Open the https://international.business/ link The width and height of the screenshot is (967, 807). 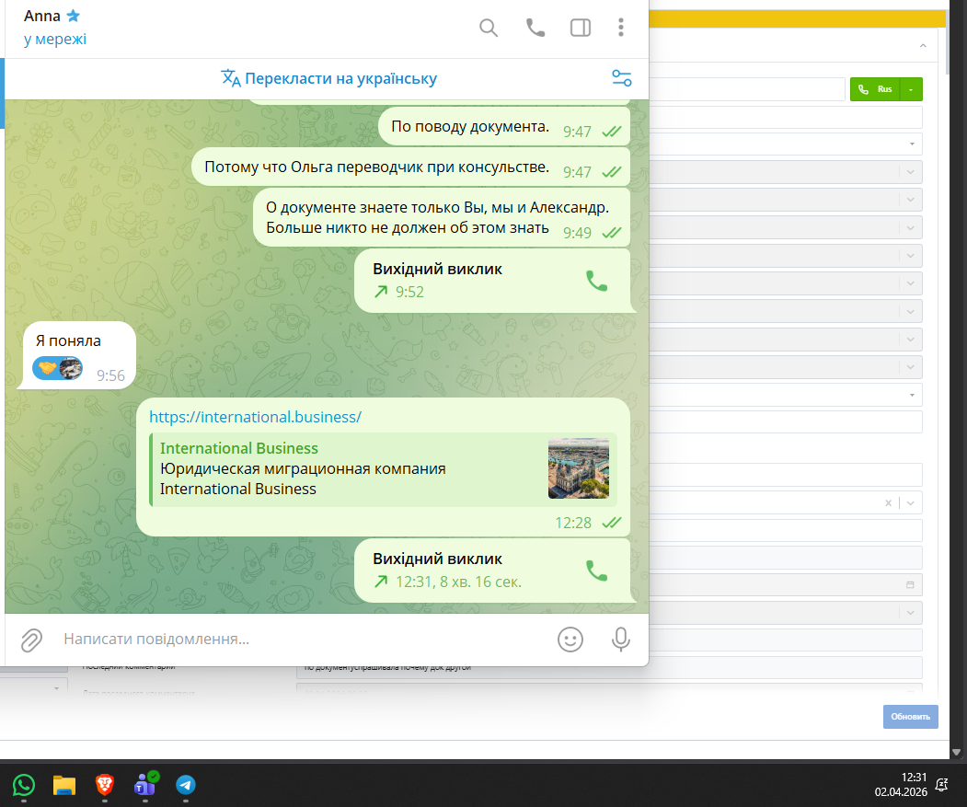click(x=255, y=417)
